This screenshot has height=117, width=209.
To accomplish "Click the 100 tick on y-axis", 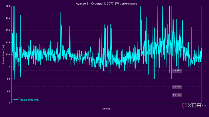I will pos(8,54).
